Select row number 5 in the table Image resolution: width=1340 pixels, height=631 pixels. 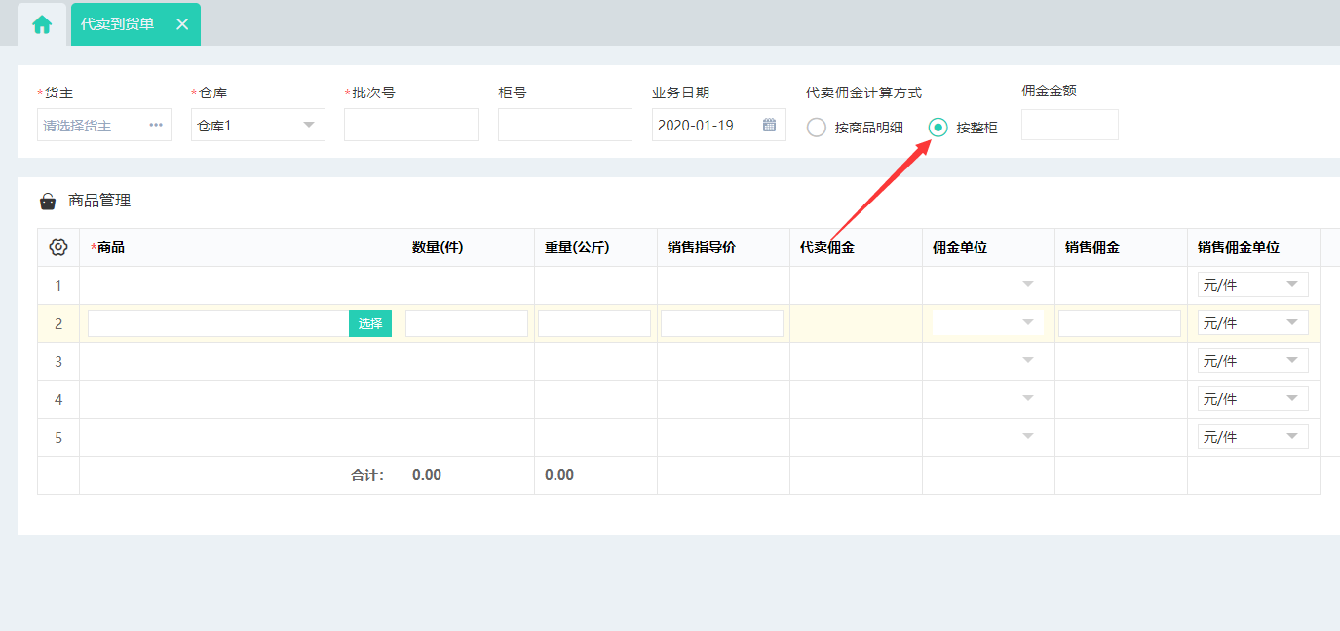pyautogui.click(x=58, y=437)
